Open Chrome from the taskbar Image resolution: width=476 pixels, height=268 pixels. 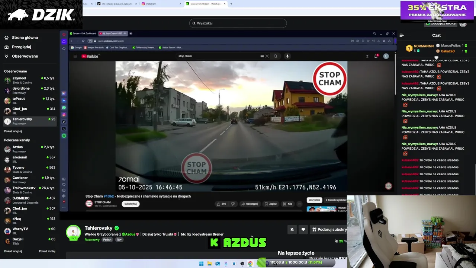250,264
